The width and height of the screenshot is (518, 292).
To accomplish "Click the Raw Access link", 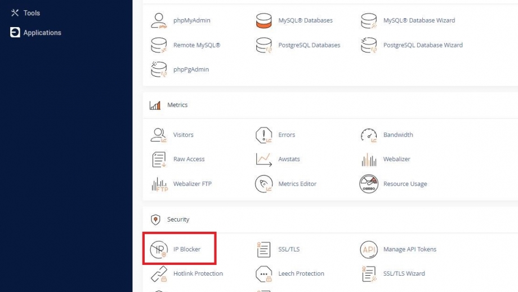I will pyautogui.click(x=189, y=160).
